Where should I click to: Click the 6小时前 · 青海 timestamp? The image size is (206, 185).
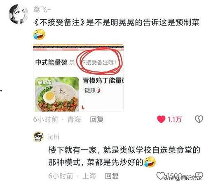point(57,119)
